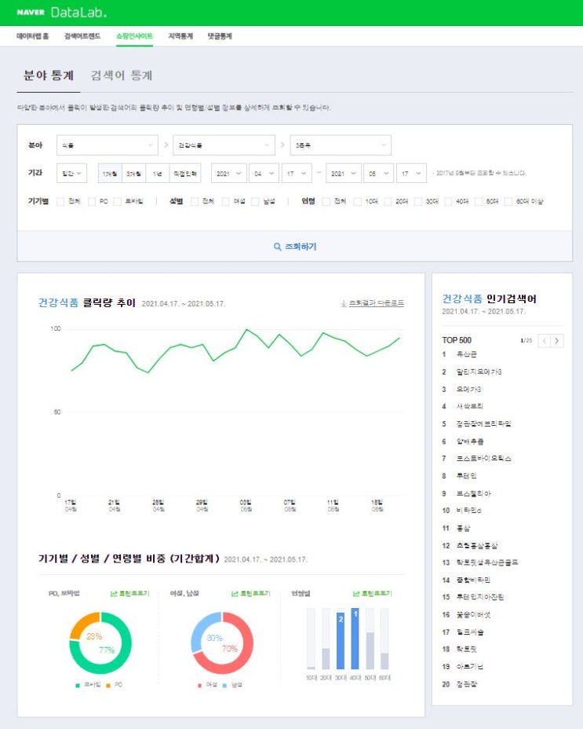The height and width of the screenshot is (729, 583).
Task: Check the 모바일 device checkbox
Action: coord(117,201)
